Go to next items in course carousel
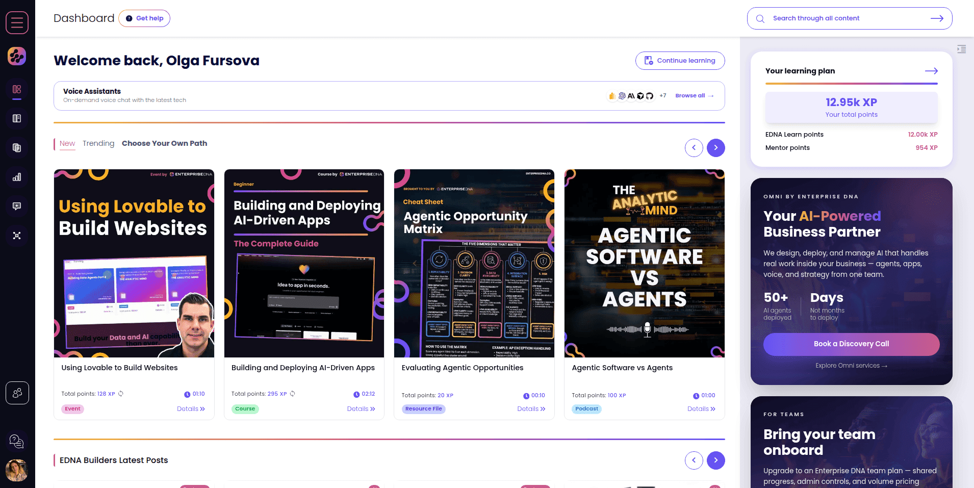 716,148
